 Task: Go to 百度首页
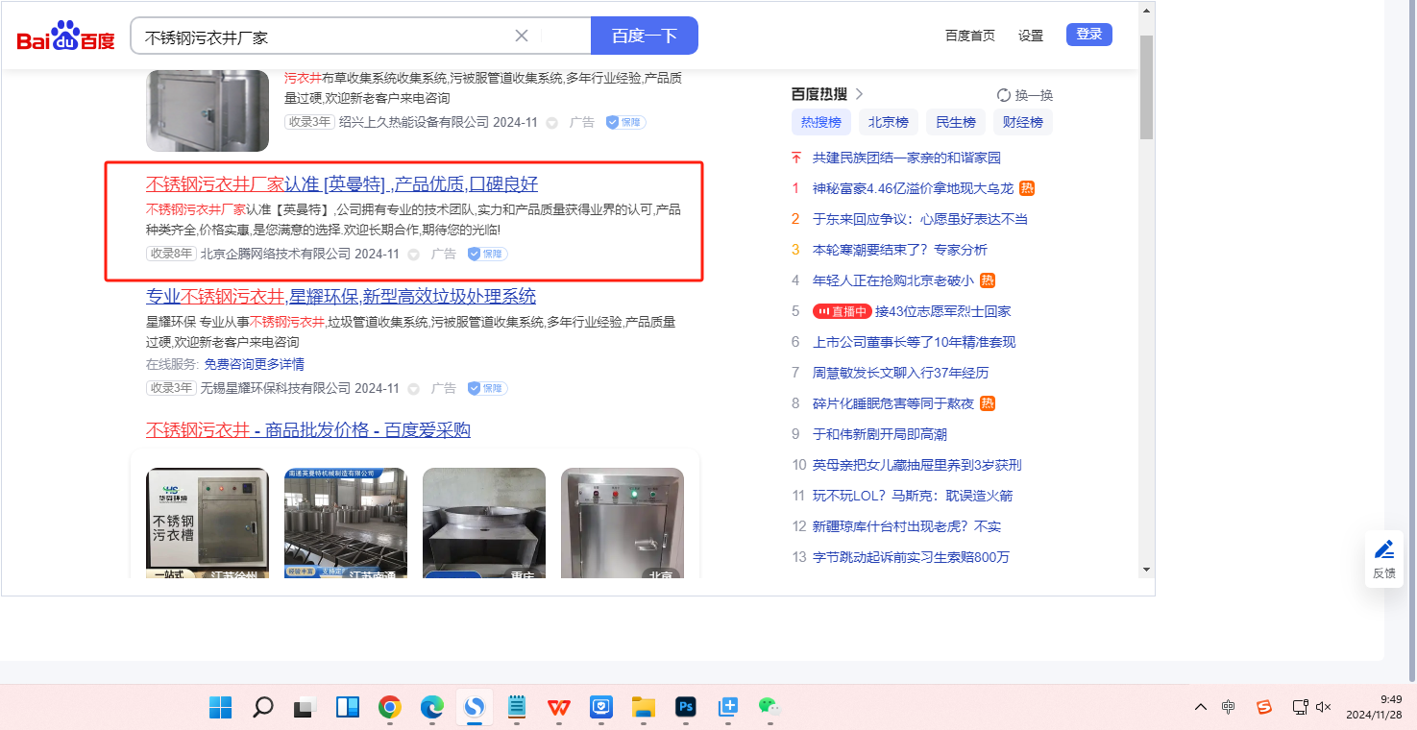tap(970, 36)
